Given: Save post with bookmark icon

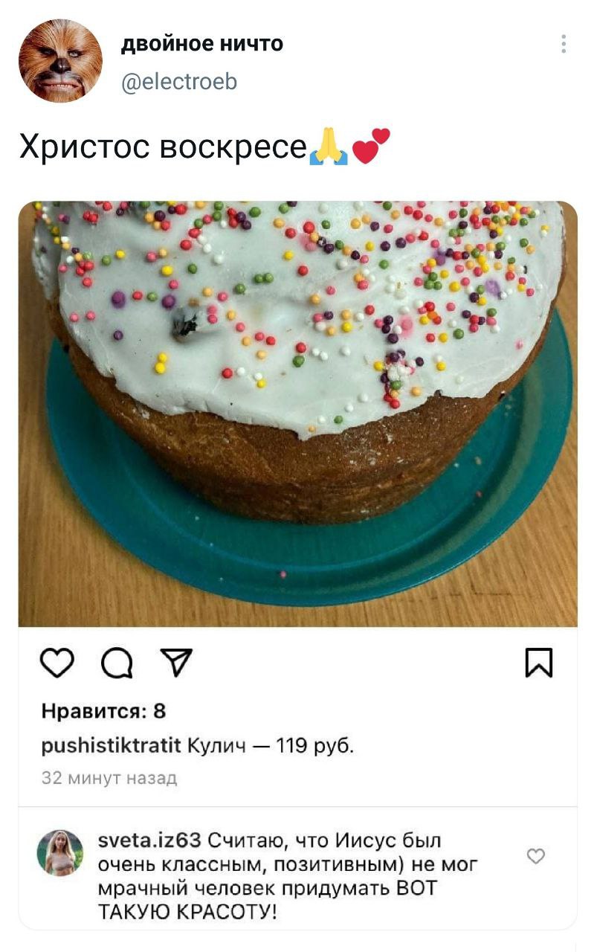Looking at the screenshot, I should click(x=539, y=663).
